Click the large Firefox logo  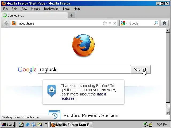[83, 45]
